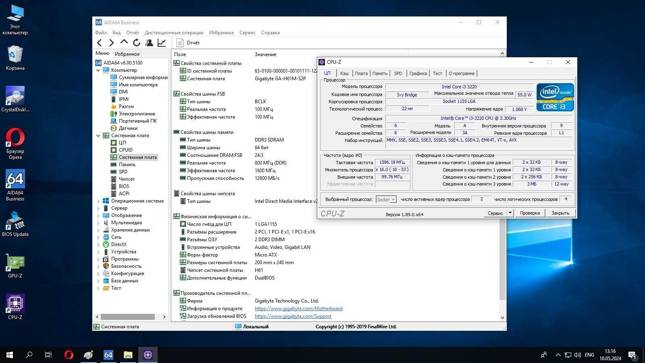Viewport: 645px width, 363px height.
Task: Select GPU-Z desktop shortcut
Action: (15, 266)
